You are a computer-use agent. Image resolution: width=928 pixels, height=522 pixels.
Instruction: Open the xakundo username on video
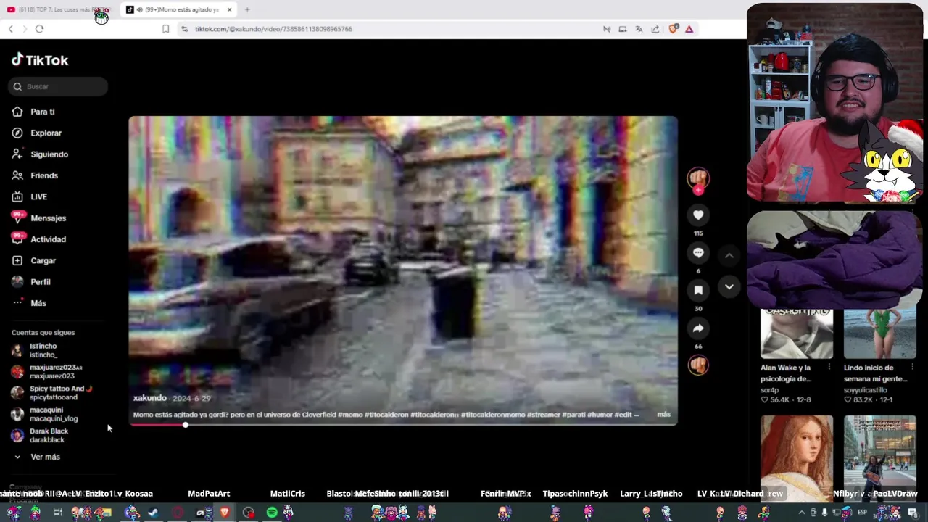150,398
